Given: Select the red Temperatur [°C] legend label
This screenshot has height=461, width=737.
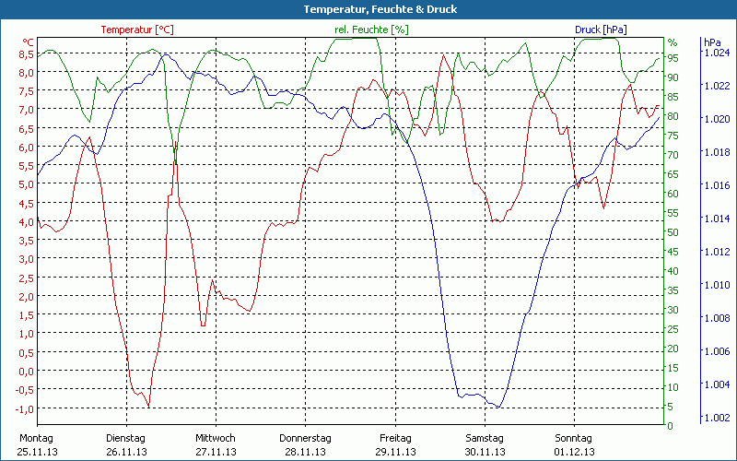Looking at the screenshot, I should tap(137, 30).
